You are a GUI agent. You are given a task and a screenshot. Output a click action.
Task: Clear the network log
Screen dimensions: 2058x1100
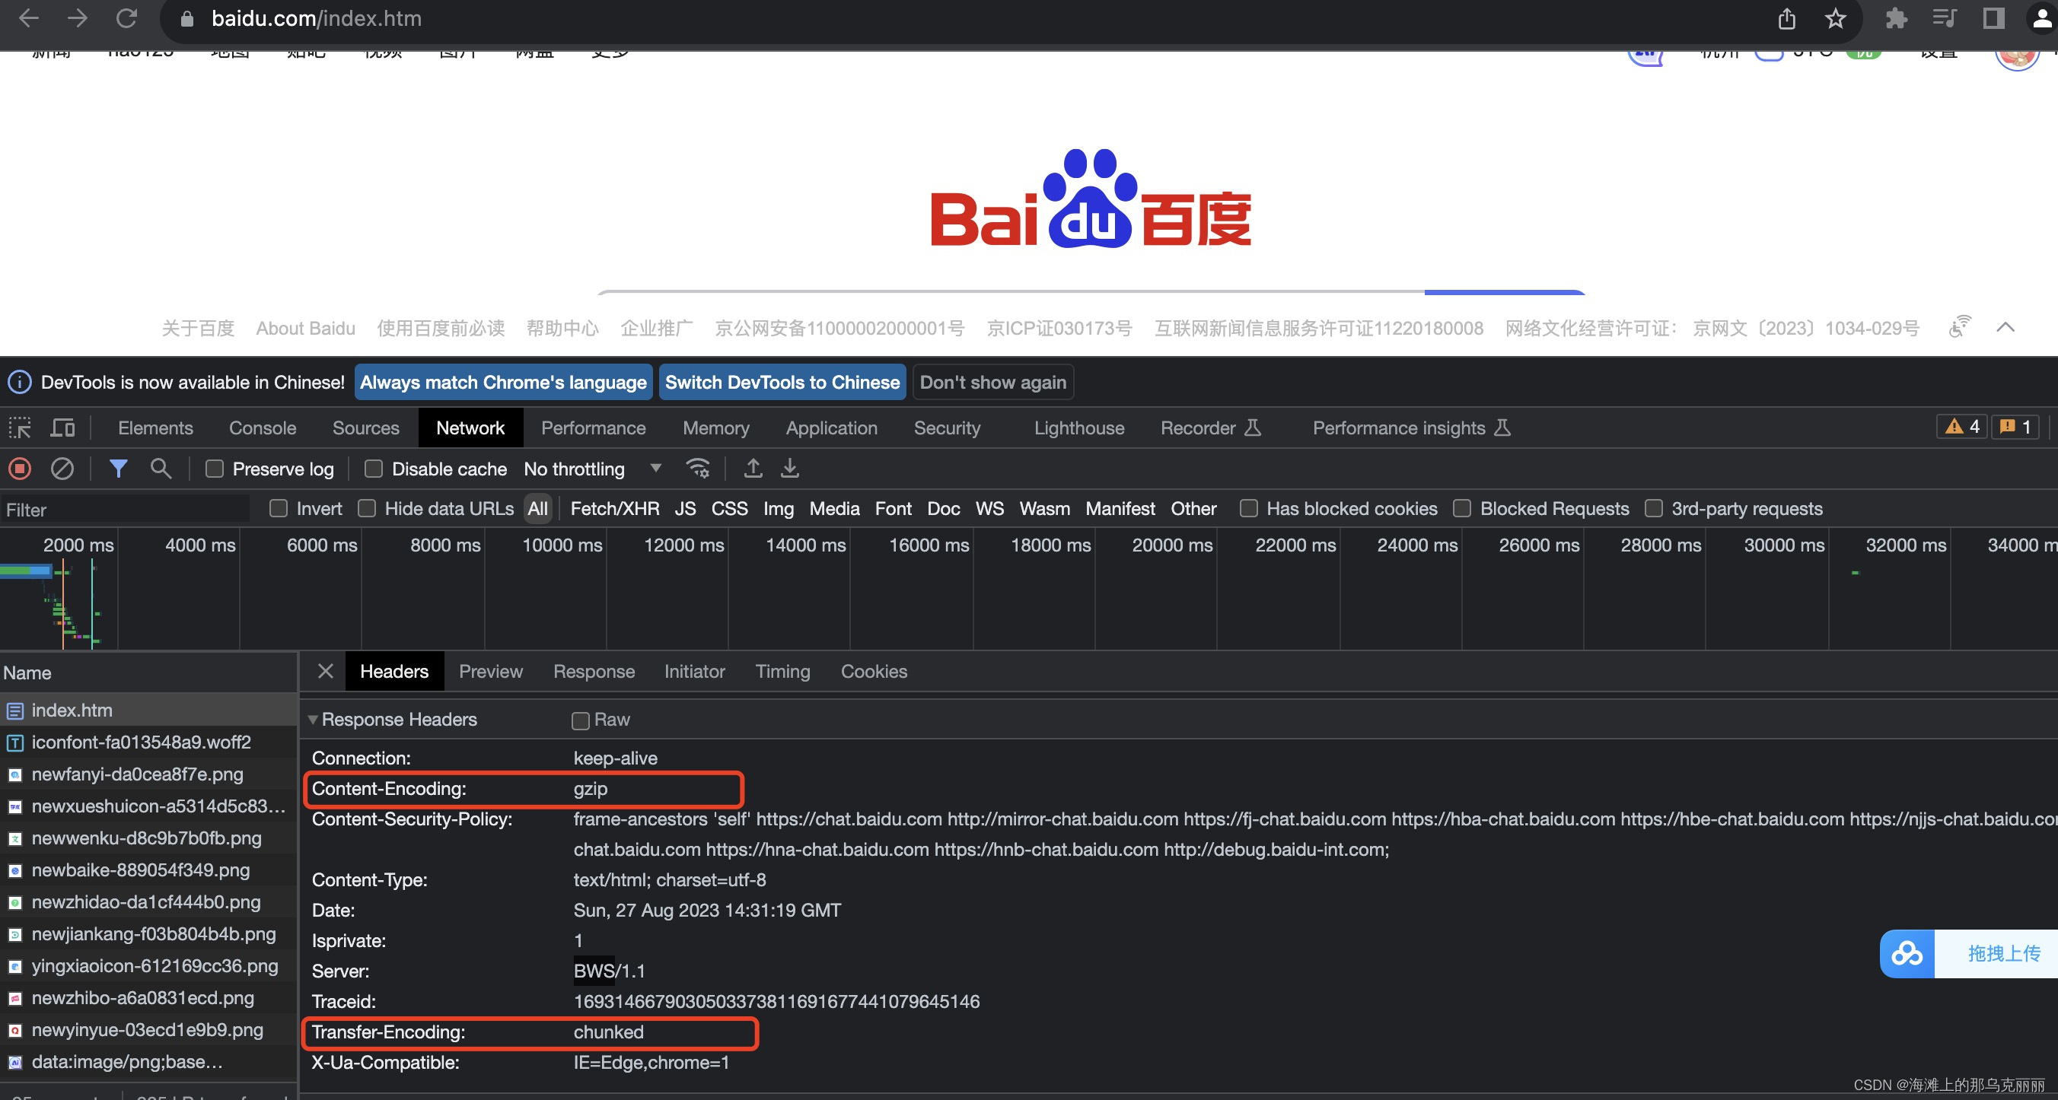coord(62,469)
